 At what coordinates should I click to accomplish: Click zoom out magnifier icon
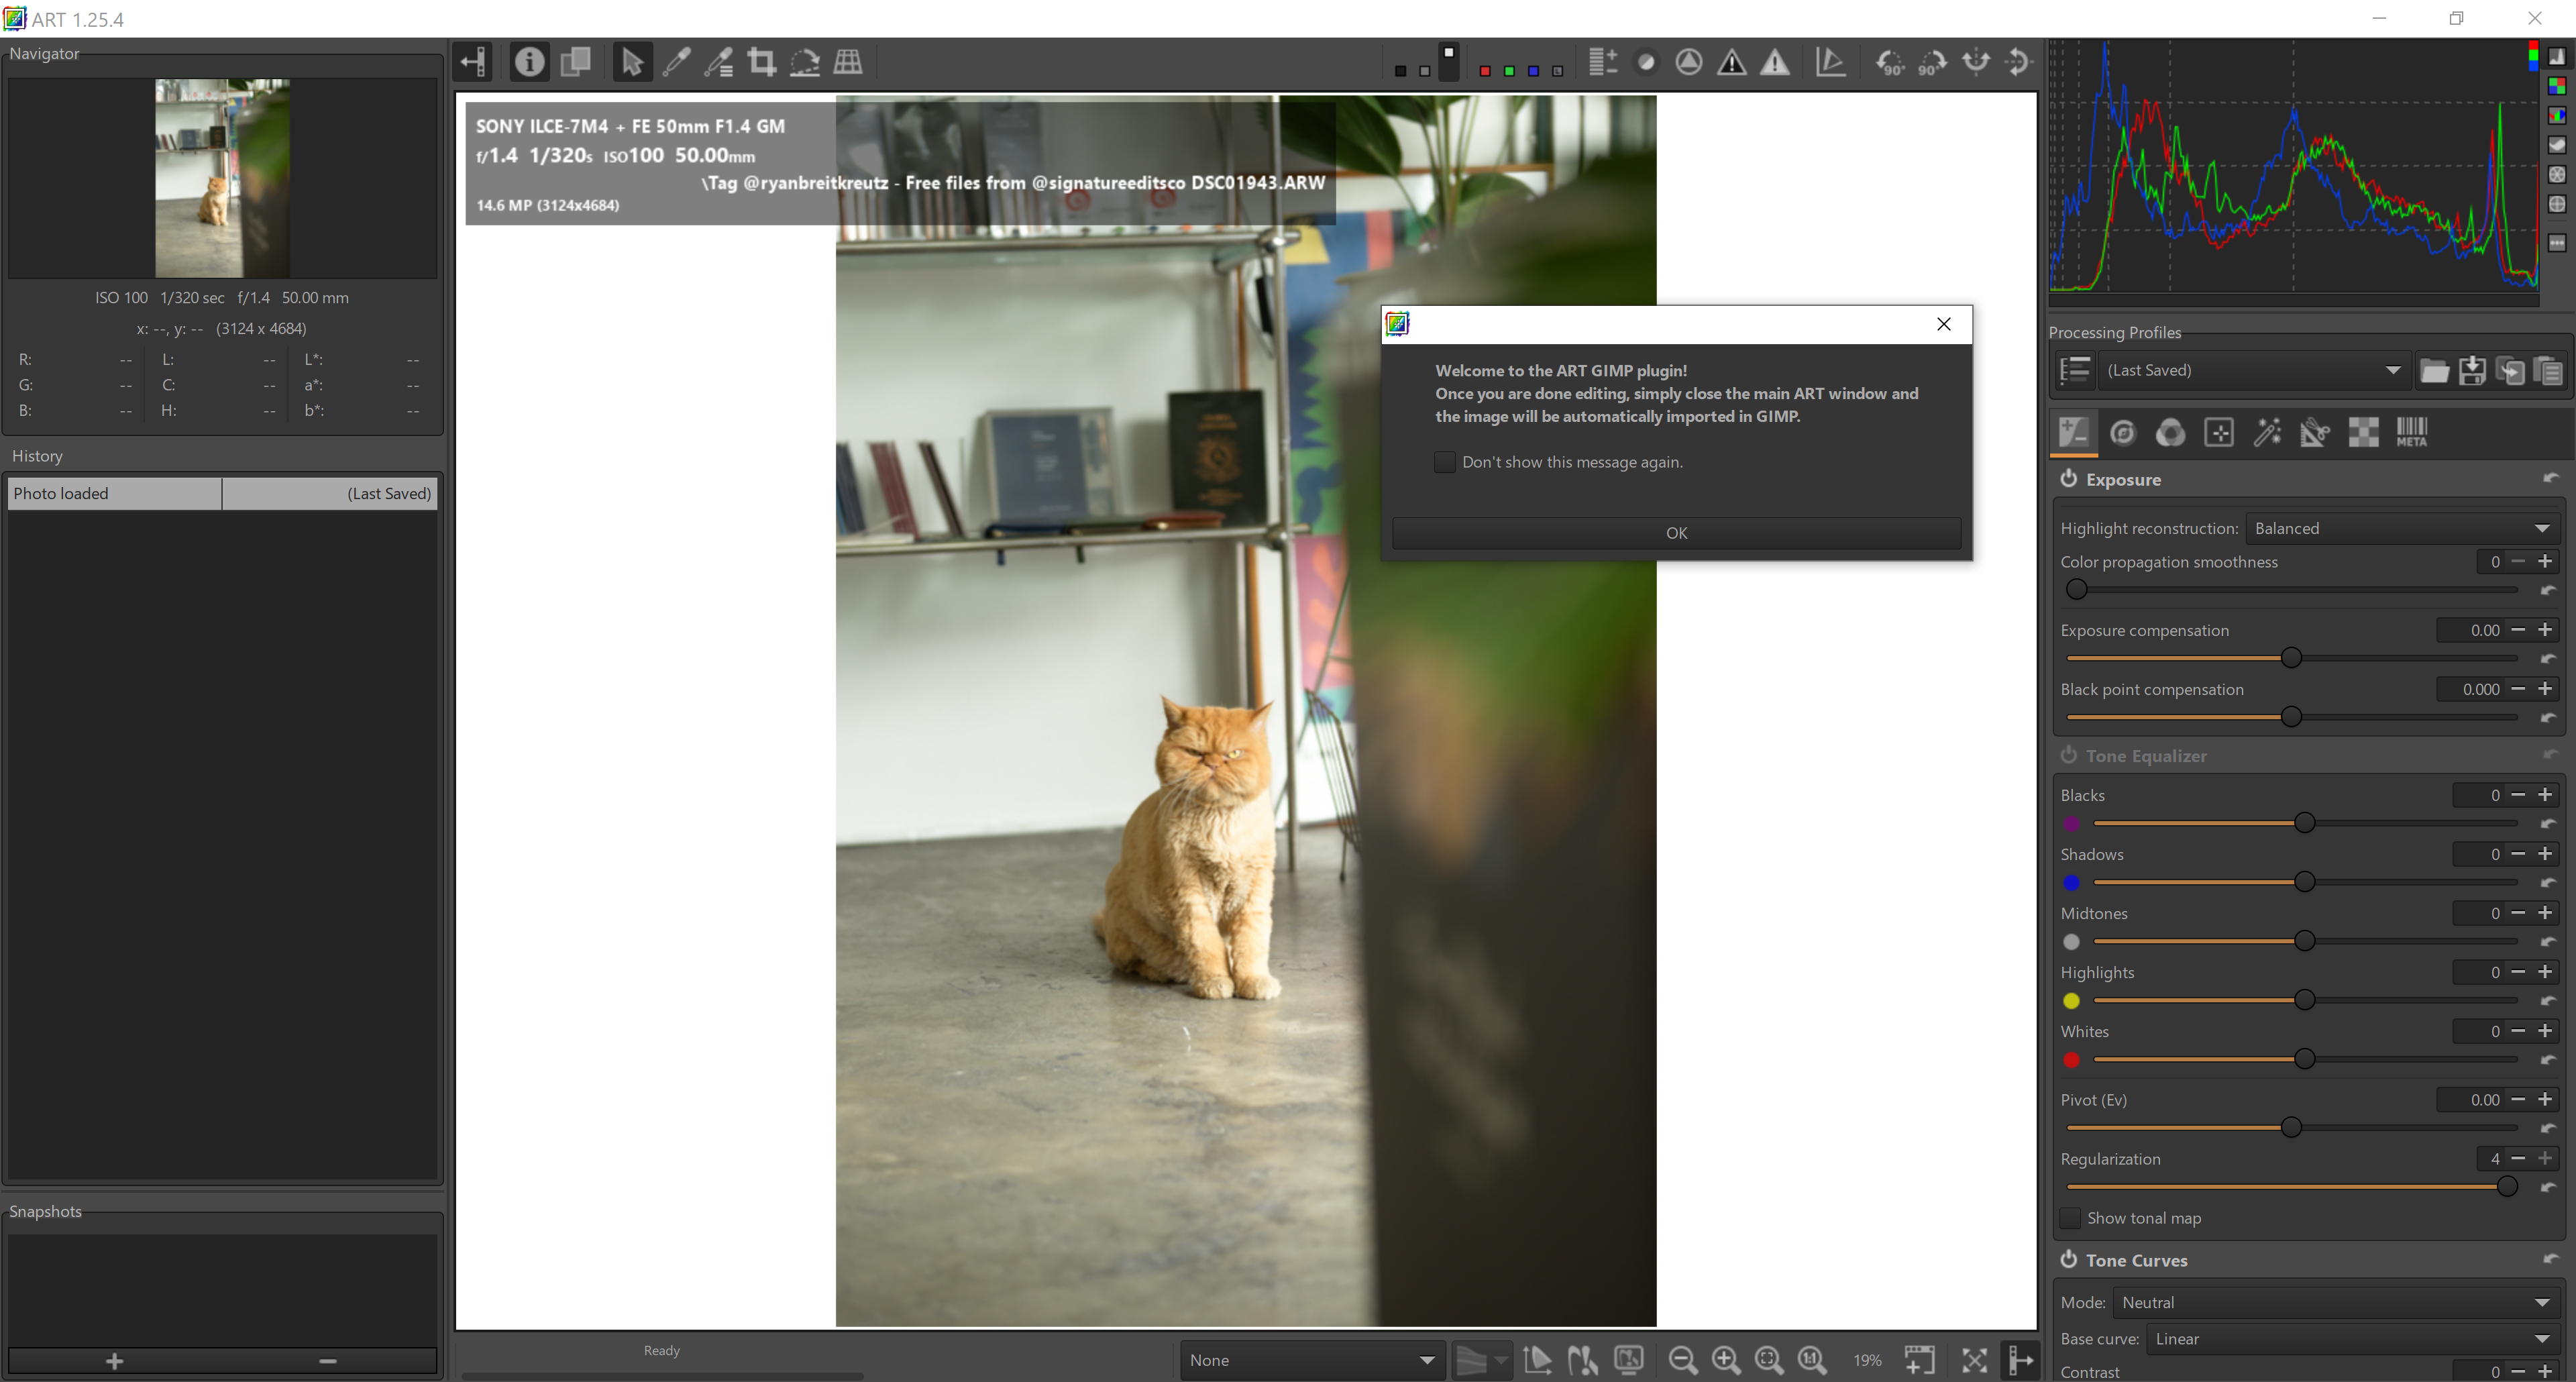[x=1682, y=1360]
